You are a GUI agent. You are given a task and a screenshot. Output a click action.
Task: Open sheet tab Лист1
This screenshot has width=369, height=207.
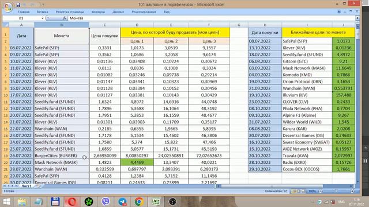[x=27, y=186]
